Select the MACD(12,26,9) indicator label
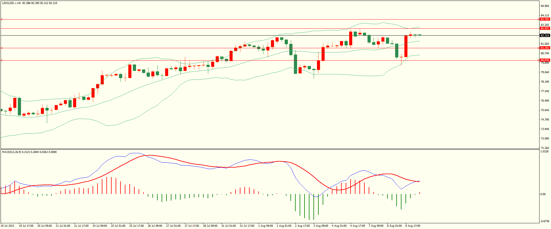The height and width of the screenshot is (229, 551). 11,152
